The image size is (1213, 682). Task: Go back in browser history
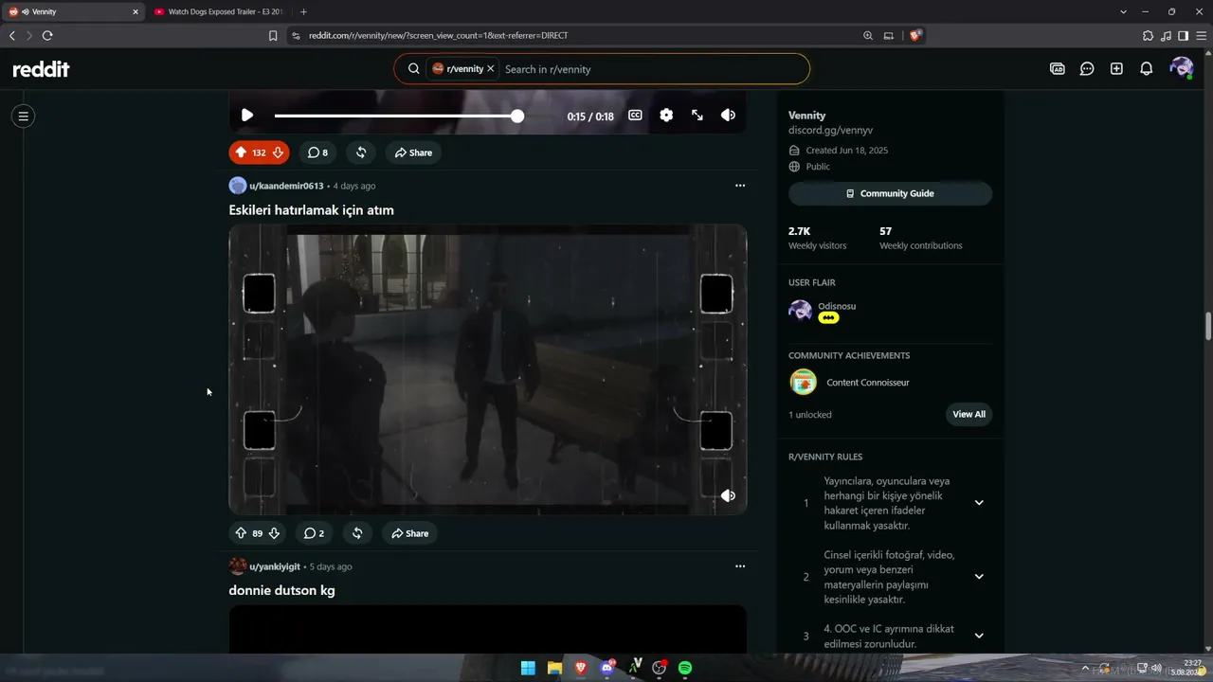11,35
